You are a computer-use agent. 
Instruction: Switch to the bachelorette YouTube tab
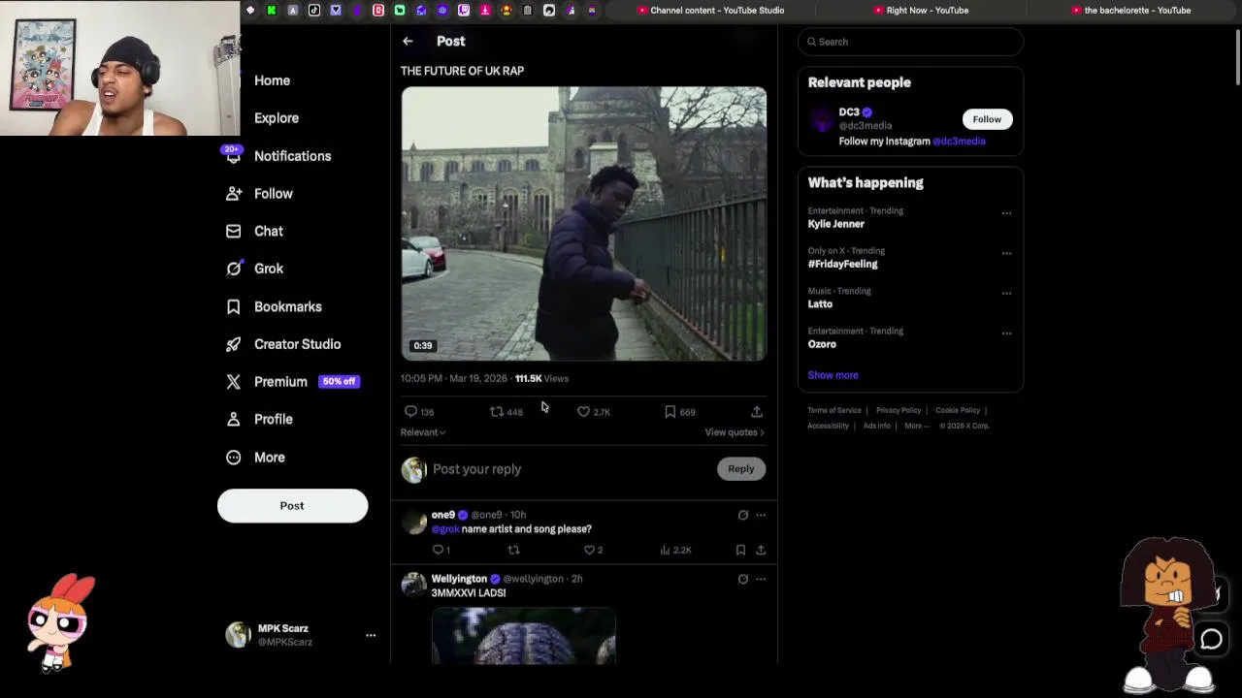(1130, 11)
